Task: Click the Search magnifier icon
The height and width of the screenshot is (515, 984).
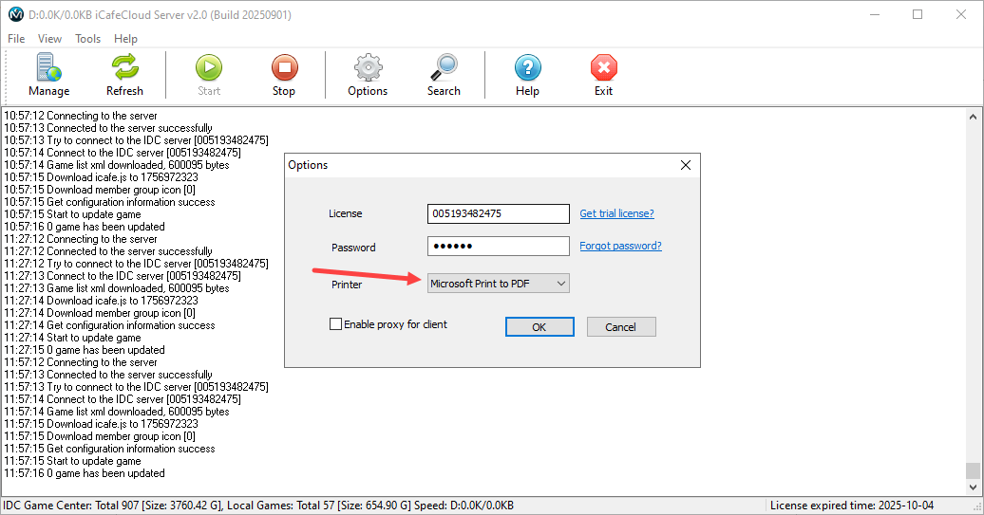Action: click(x=444, y=67)
